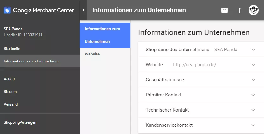
Task: Click the SEA Panda account name
Action: tap(13, 29)
